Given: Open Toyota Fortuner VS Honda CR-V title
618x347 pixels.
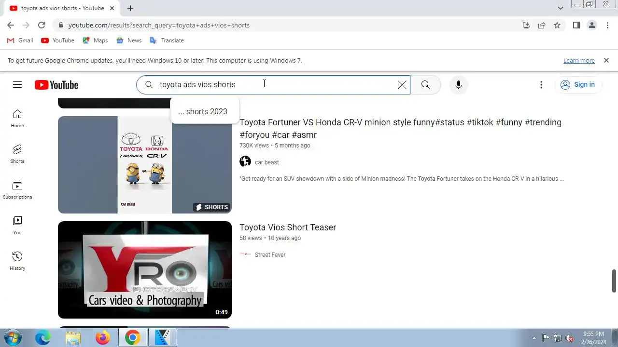Looking at the screenshot, I should [400, 129].
